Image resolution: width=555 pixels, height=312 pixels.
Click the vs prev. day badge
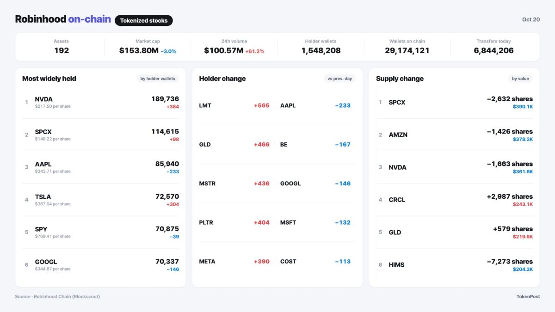click(x=339, y=79)
